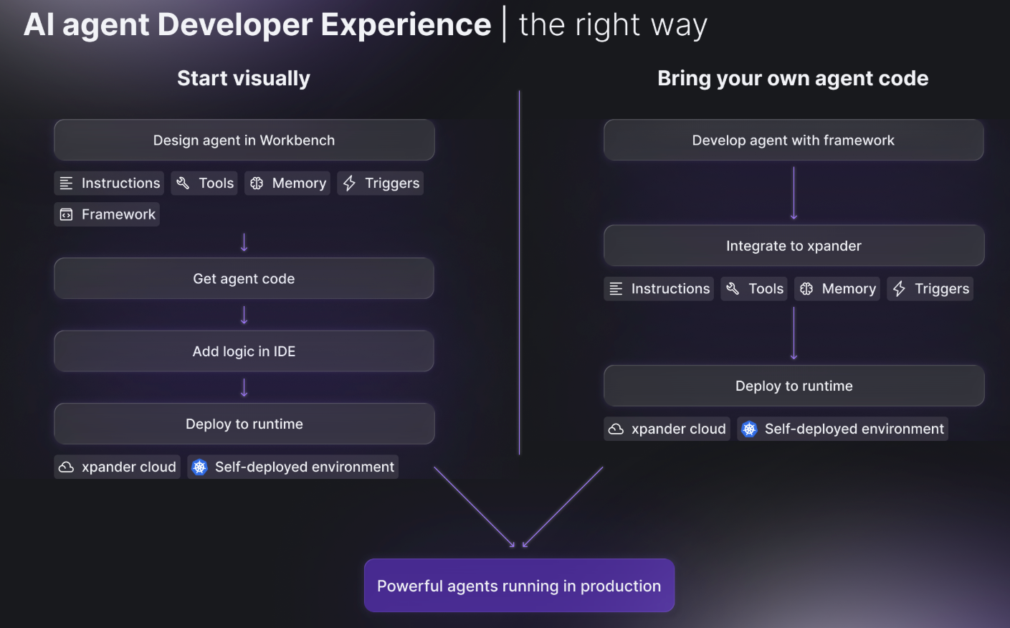
Task: Click the Instructions label under Design agent in Workbench
Action: pyautogui.click(x=120, y=184)
